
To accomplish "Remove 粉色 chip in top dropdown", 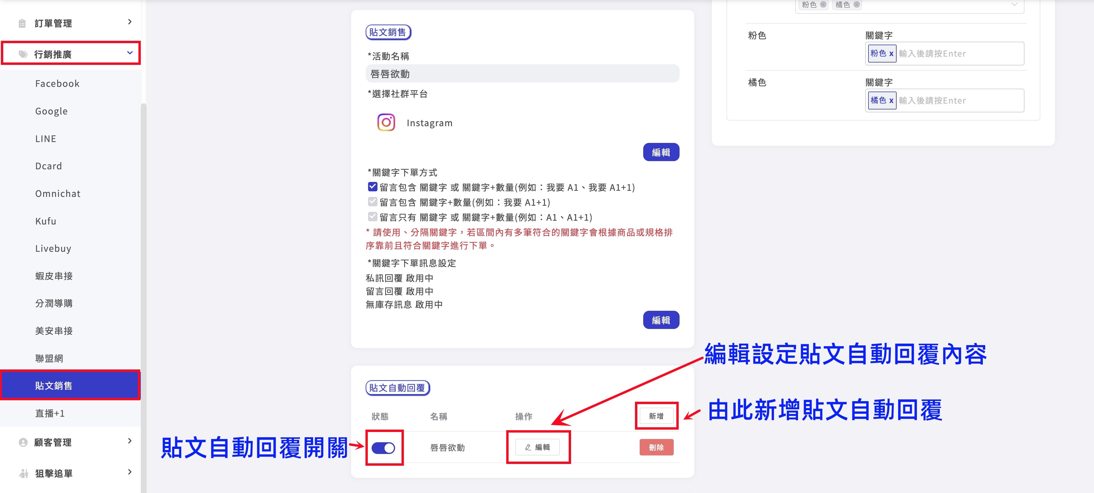I will coord(823,5).
